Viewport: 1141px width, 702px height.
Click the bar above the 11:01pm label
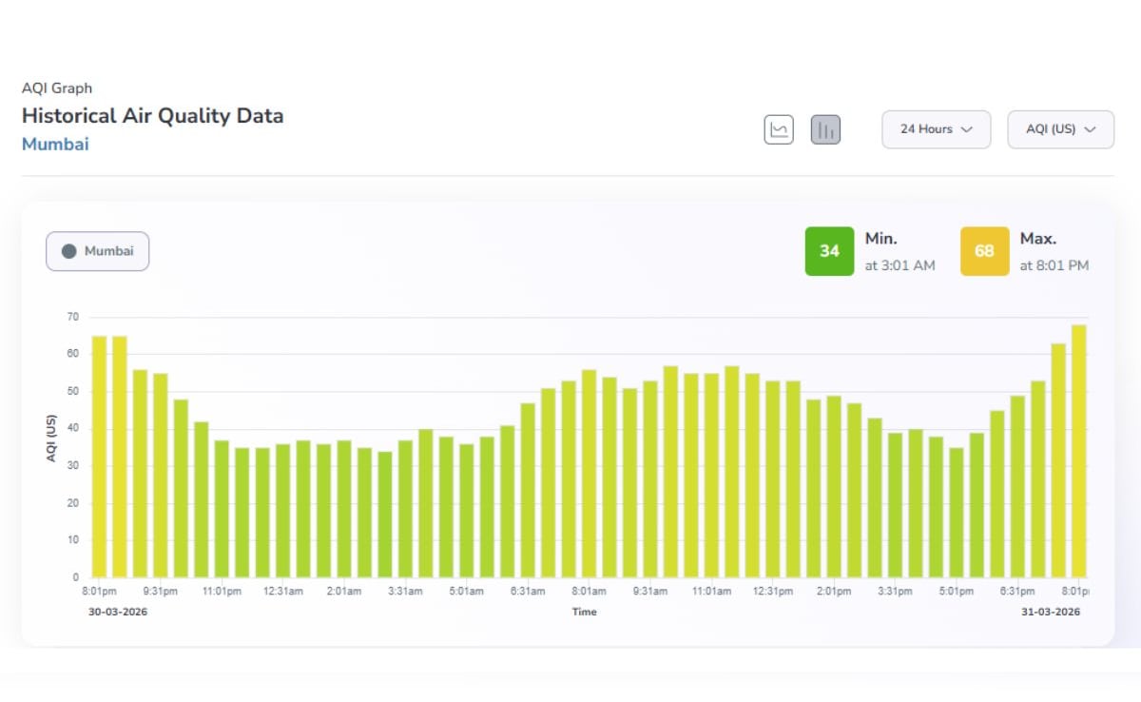point(222,509)
